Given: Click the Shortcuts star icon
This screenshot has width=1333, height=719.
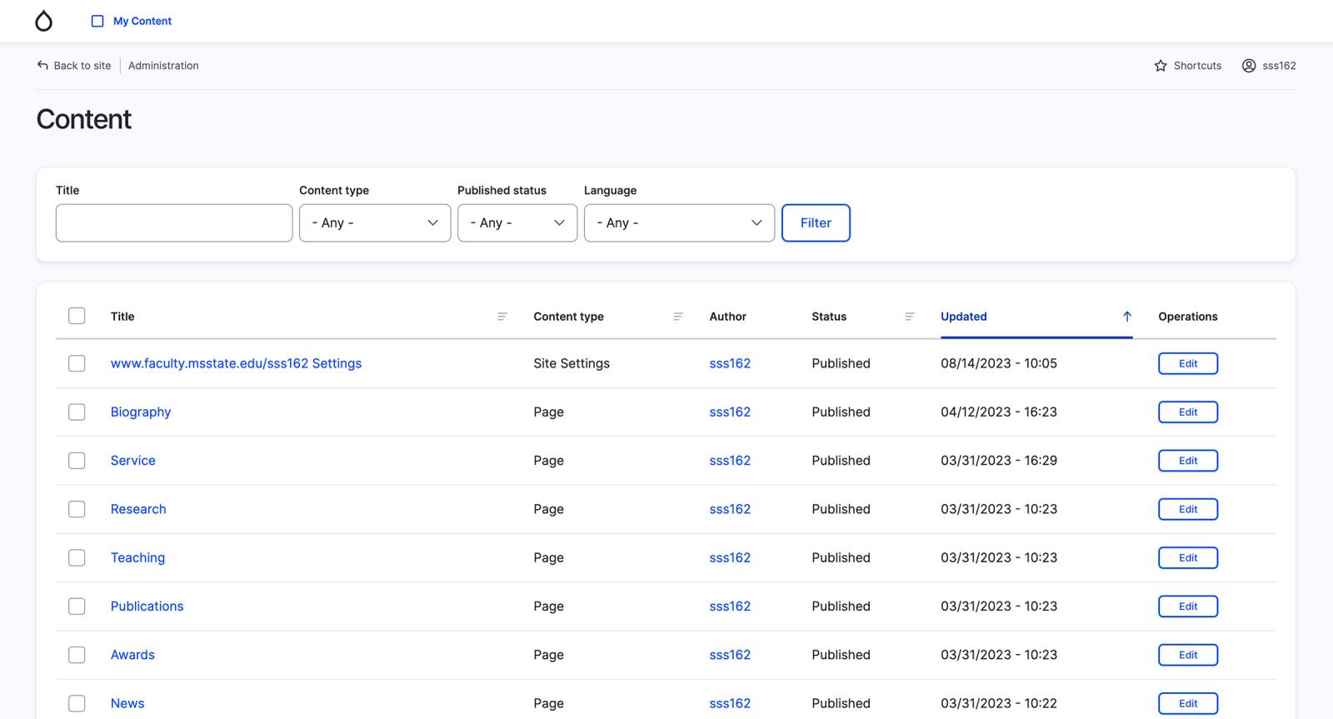Looking at the screenshot, I should (1161, 66).
